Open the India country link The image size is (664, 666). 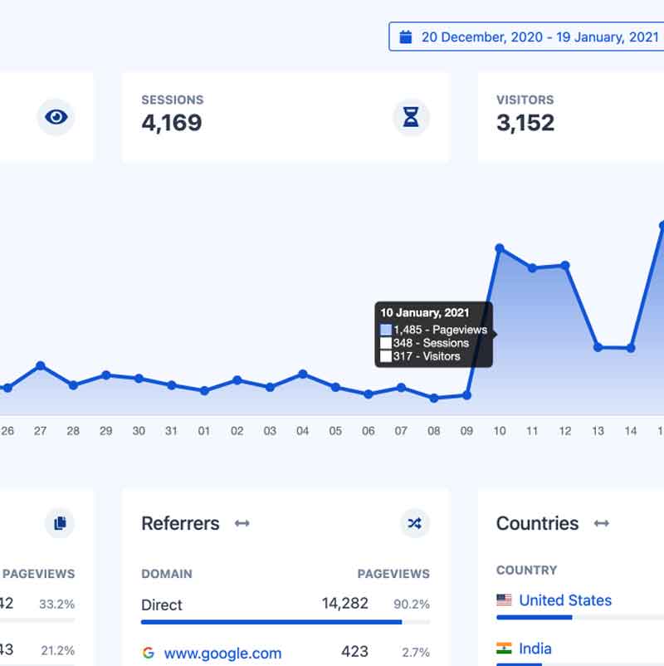pyautogui.click(x=535, y=649)
